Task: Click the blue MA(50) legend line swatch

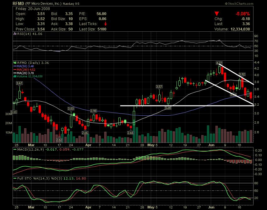Action: tap(15, 66)
